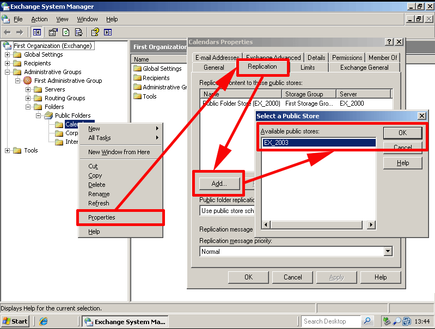Click the Name column header in list pane
This screenshot has height=329, width=435.
pyautogui.click(x=158, y=59)
